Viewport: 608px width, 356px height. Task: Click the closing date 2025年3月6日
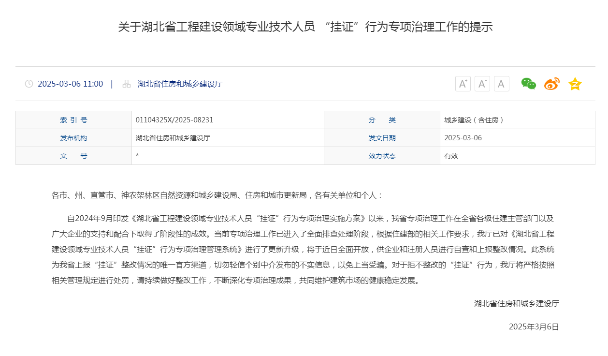534,327
